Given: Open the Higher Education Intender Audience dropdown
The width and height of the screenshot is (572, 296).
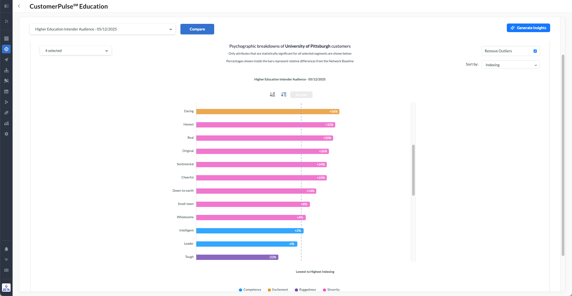Looking at the screenshot, I should click(103, 29).
